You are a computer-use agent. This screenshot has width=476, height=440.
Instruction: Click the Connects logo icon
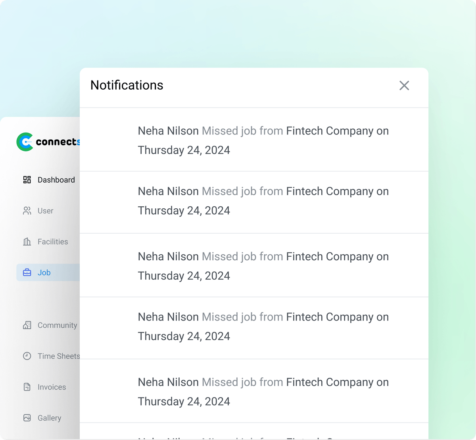coord(25,142)
